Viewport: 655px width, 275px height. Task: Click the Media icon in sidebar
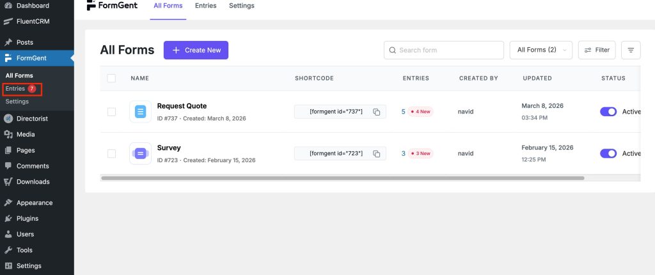tap(8, 134)
